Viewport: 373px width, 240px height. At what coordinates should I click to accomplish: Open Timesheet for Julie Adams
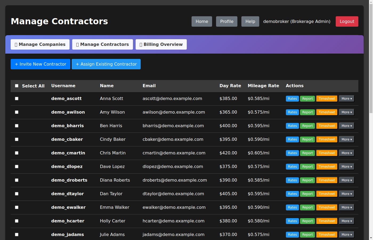point(327,235)
